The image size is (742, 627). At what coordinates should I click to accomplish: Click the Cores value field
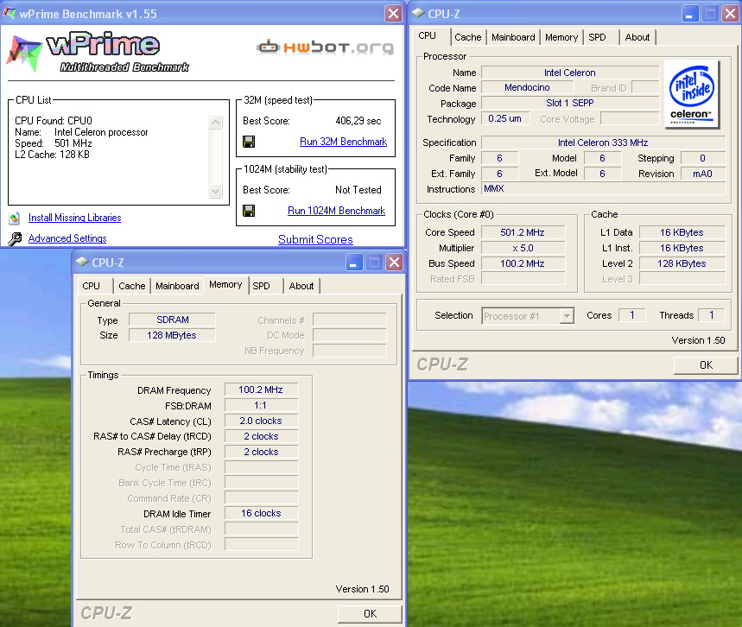[631, 315]
